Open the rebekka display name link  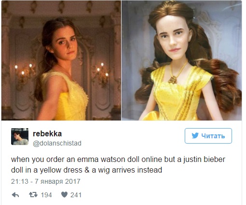(47, 133)
